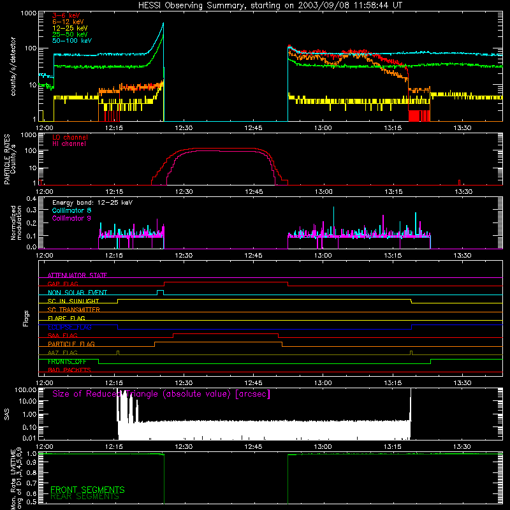This screenshot has height=510, width=510.
Task: Click the Mon. Rate LIVETIME axis label
Action: pyautogui.click(x=17, y=479)
